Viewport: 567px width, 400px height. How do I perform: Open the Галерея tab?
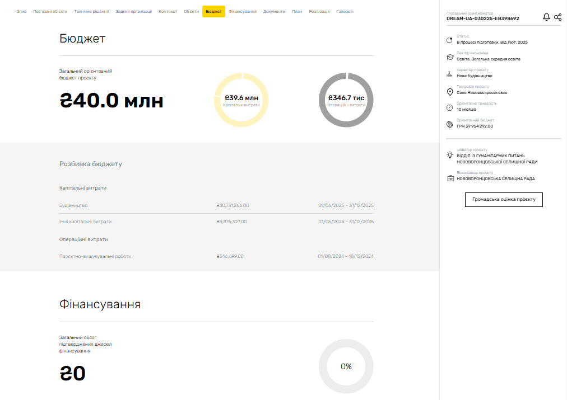point(344,11)
